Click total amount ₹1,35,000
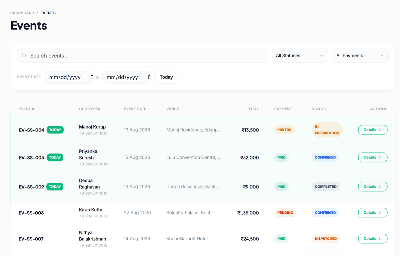This screenshot has width=400, height=256. pyautogui.click(x=248, y=213)
